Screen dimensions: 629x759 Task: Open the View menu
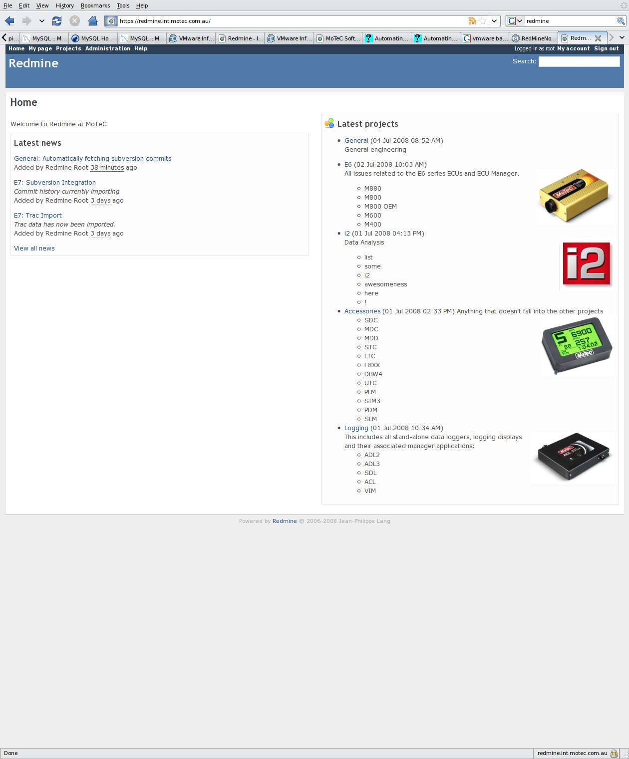click(42, 5)
